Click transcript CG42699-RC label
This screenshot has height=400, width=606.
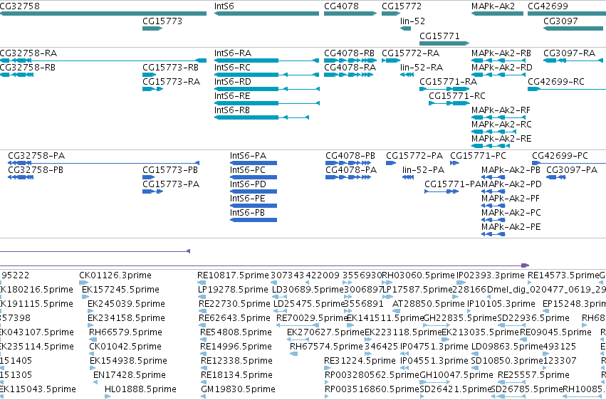click(x=556, y=81)
